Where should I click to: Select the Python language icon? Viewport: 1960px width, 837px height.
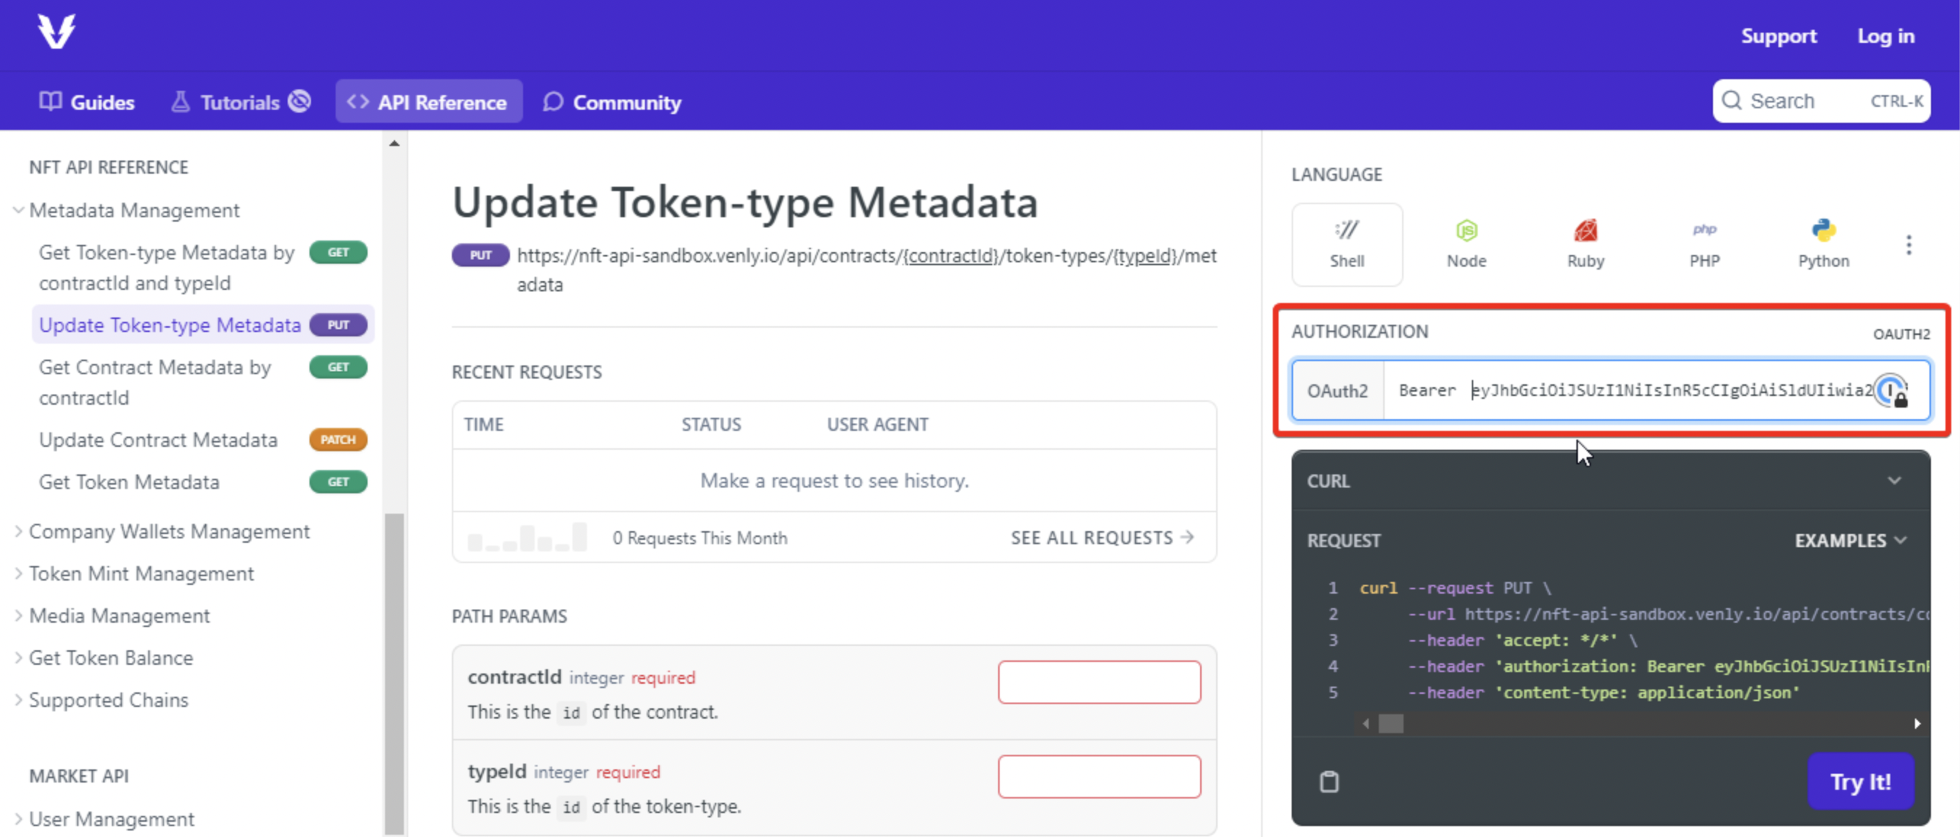[1823, 244]
